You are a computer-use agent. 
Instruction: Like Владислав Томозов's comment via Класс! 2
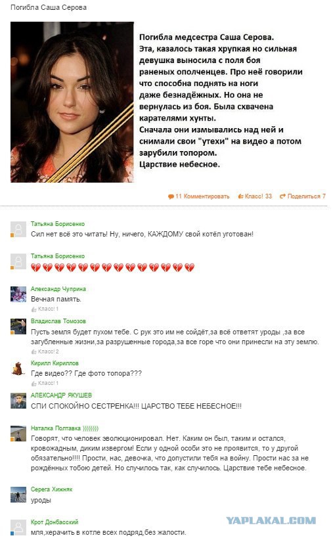[x=45, y=351]
